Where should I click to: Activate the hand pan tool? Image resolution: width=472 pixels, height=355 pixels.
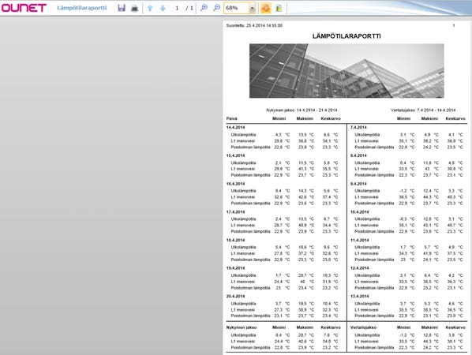click(265, 8)
